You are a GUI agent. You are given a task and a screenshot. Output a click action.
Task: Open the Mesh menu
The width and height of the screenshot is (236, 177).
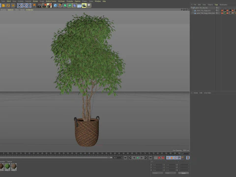pyautogui.click(x=9, y=1)
